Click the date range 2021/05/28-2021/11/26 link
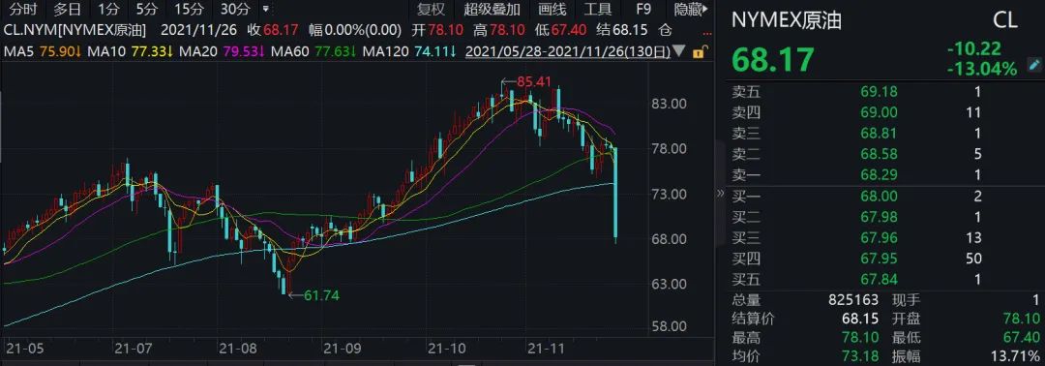 (x=568, y=51)
